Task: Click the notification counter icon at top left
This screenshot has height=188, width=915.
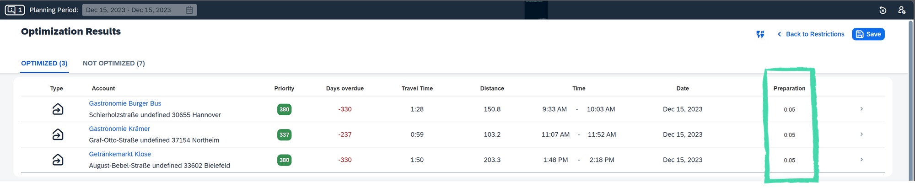Action: pyautogui.click(x=15, y=10)
